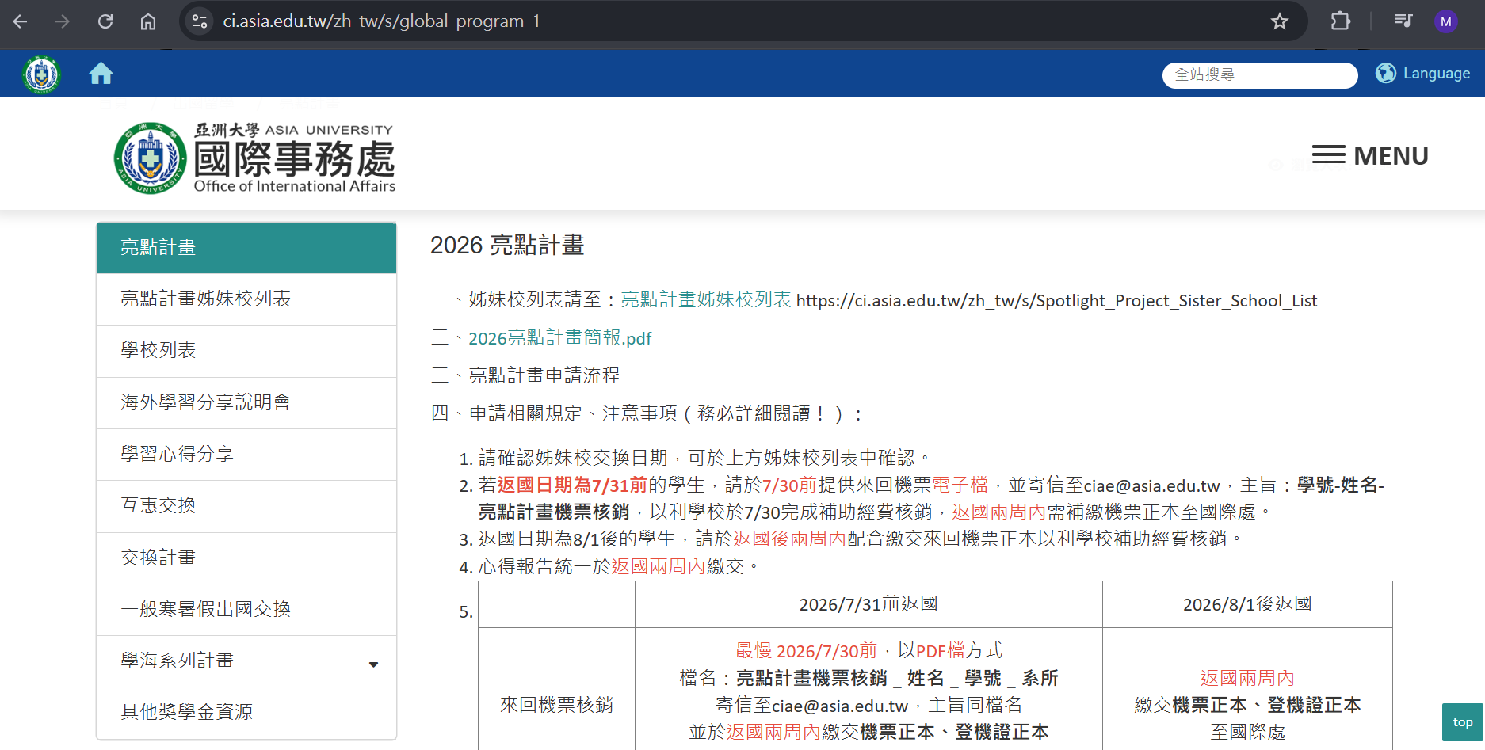Click the browser home icon

(x=148, y=21)
